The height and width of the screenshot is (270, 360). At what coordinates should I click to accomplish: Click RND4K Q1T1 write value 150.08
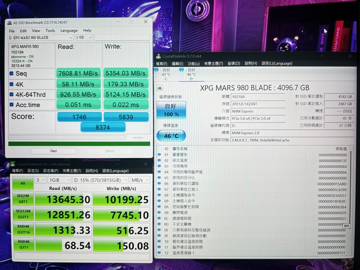(122, 246)
